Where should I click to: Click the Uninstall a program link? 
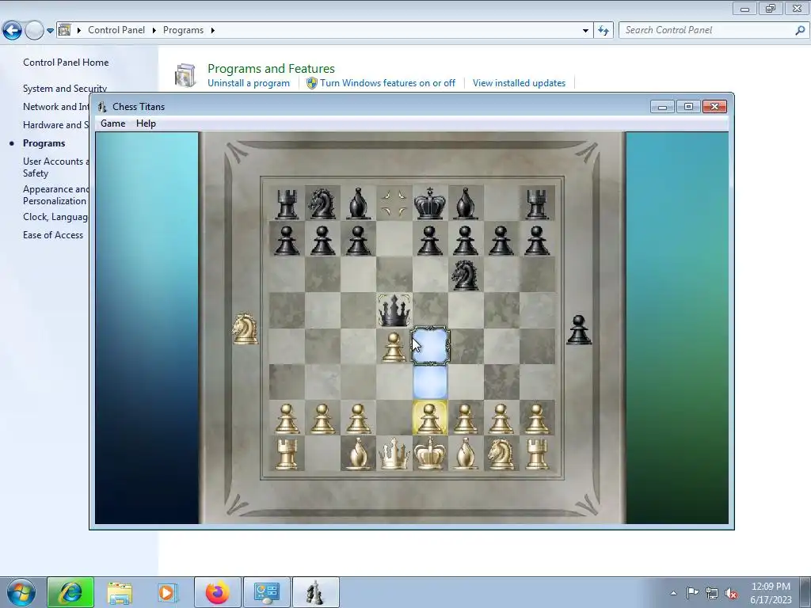pyautogui.click(x=248, y=83)
